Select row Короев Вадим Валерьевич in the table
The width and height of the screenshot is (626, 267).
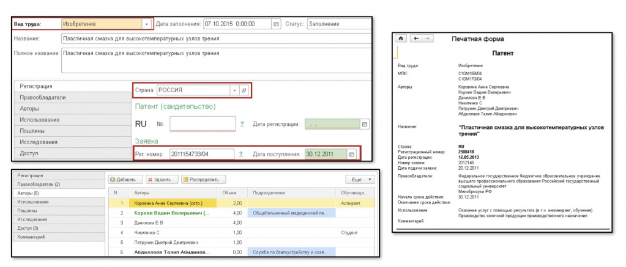click(x=242, y=213)
